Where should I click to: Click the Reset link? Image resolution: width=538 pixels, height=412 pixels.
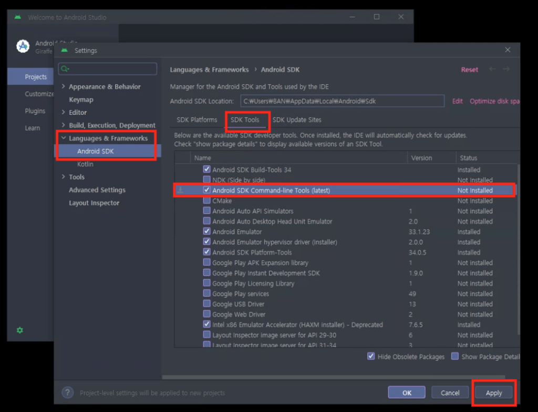tap(469, 70)
